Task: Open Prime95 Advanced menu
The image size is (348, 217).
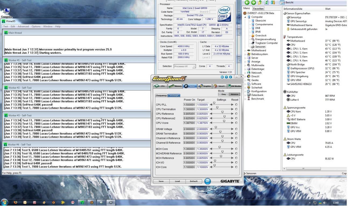Action: (23, 26)
